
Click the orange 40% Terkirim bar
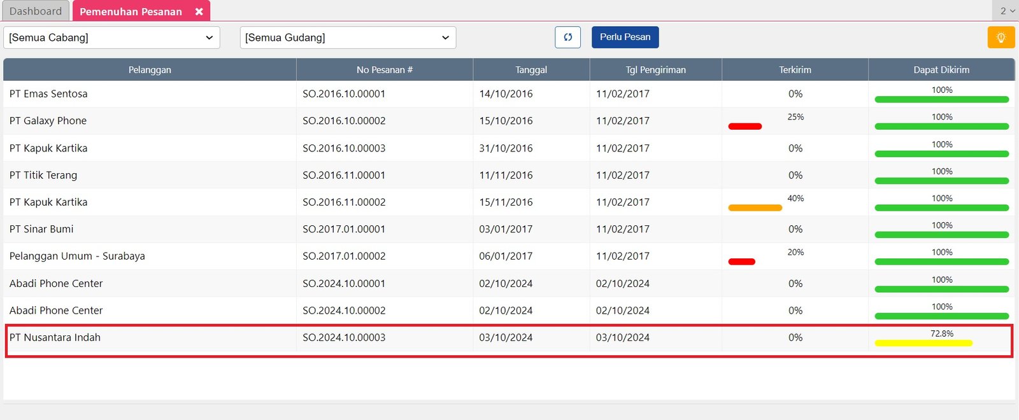pyautogui.click(x=755, y=207)
